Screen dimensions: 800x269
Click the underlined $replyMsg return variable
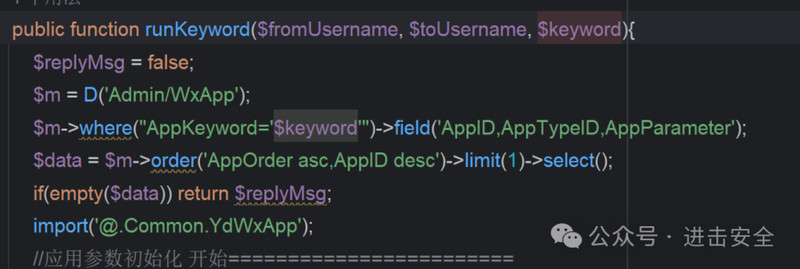click(279, 194)
